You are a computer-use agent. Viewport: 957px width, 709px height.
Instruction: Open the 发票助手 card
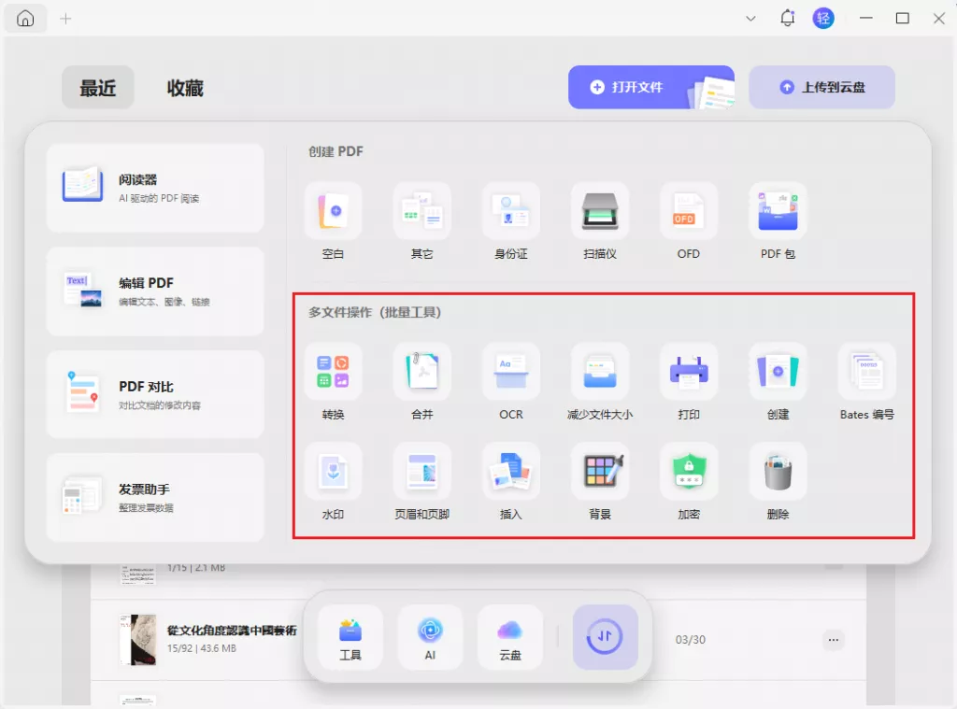point(155,497)
